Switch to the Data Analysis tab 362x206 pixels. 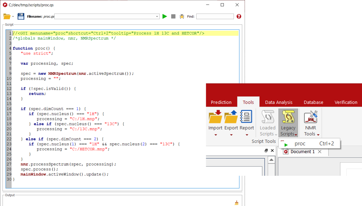[x=279, y=102]
